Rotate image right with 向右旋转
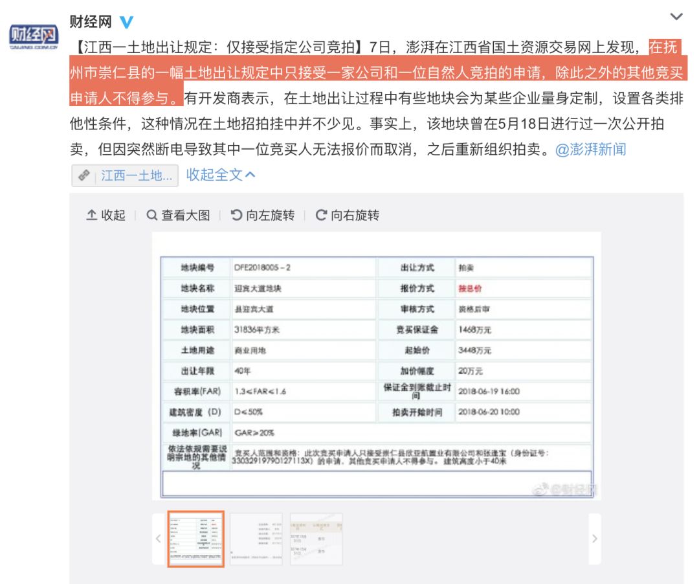 click(x=355, y=216)
